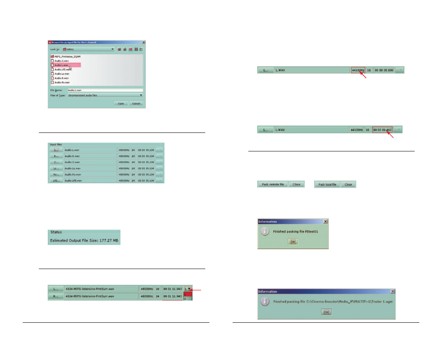Open channel dropdown on the Audio.Rs.wav row

click(x=159, y=175)
